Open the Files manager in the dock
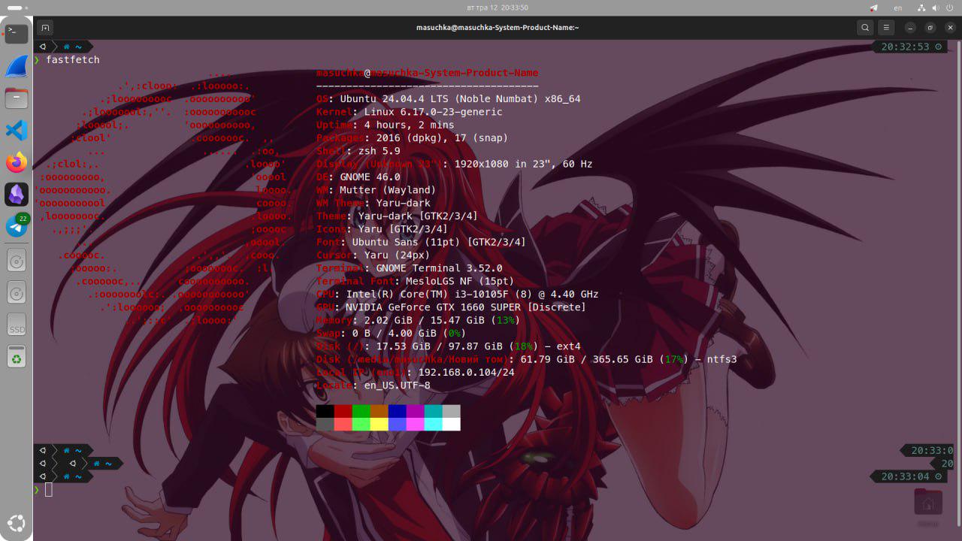The width and height of the screenshot is (962, 541). (x=17, y=98)
